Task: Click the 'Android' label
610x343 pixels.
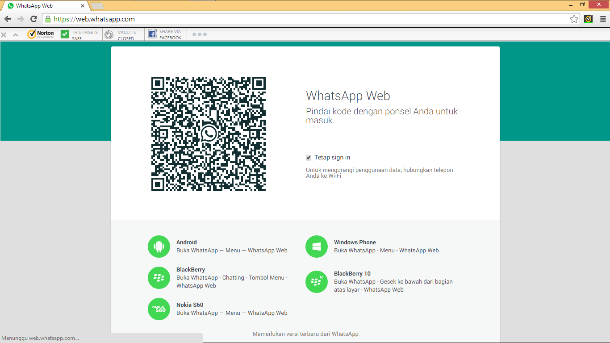Action: click(x=186, y=243)
